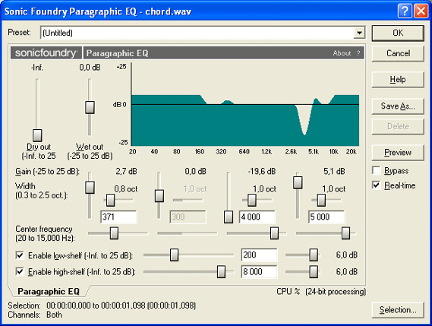This screenshot has width=432, height=326.
Task: Click the Channels: Both status text
Action: (x=35, y=315)
